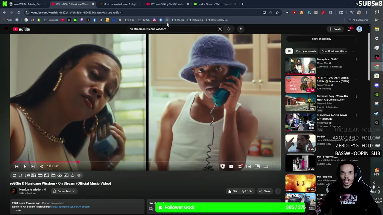Image resolution: width=383 pixels, height=215 pixels.
Task: Select the All filter chip
Action: tap(289, 51)
